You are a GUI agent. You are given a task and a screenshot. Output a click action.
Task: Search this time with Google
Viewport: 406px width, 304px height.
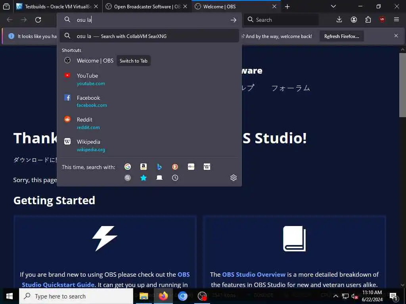[127, 167]
